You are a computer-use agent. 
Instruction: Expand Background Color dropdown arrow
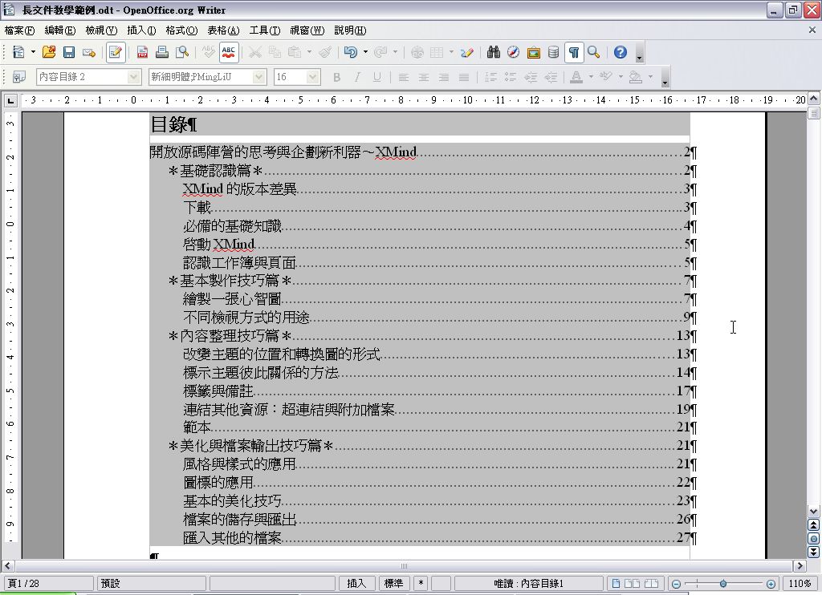click(x=650, y=77)
